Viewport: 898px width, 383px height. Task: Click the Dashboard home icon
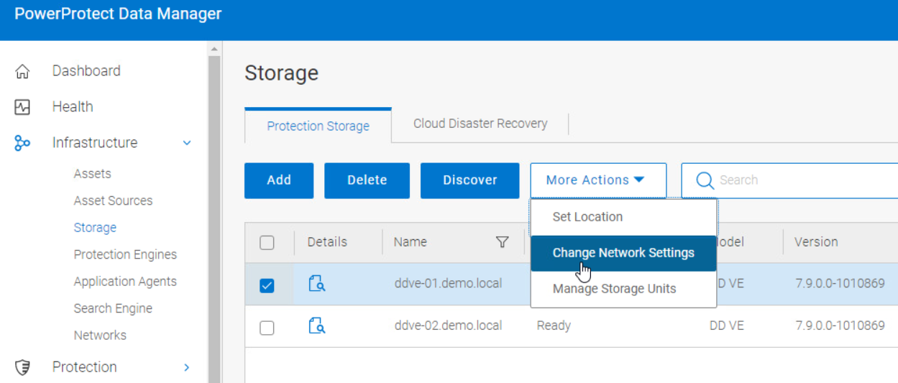pyautogui.click(x=22, y=71)
